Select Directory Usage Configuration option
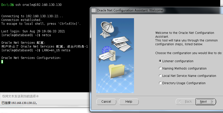Screen dimensions: 223x113 tap(182, 83)
